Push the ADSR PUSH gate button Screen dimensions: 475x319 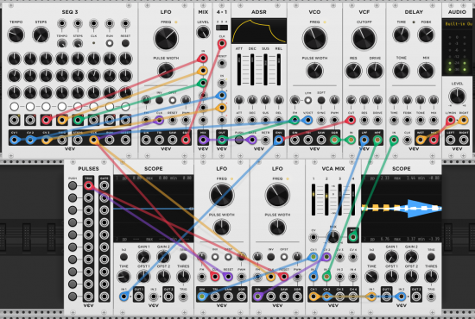pyautogui.click(x=239, y=140)
